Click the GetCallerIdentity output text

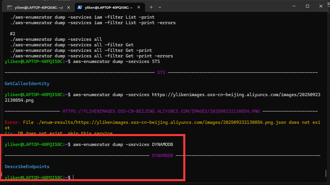(x=27, y=84)
